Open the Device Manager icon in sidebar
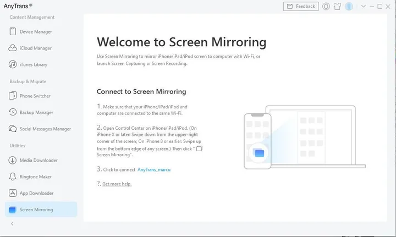 tap(13, 31)
